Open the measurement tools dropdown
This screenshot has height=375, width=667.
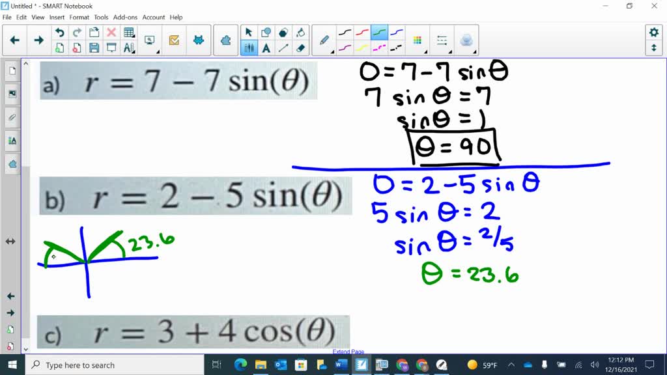click(x=129, y=48)
